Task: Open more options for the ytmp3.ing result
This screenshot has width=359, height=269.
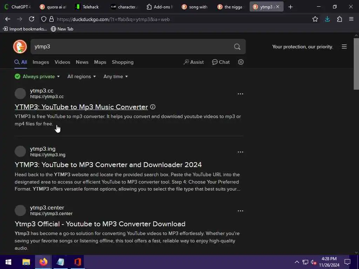Action: point(240,152)
